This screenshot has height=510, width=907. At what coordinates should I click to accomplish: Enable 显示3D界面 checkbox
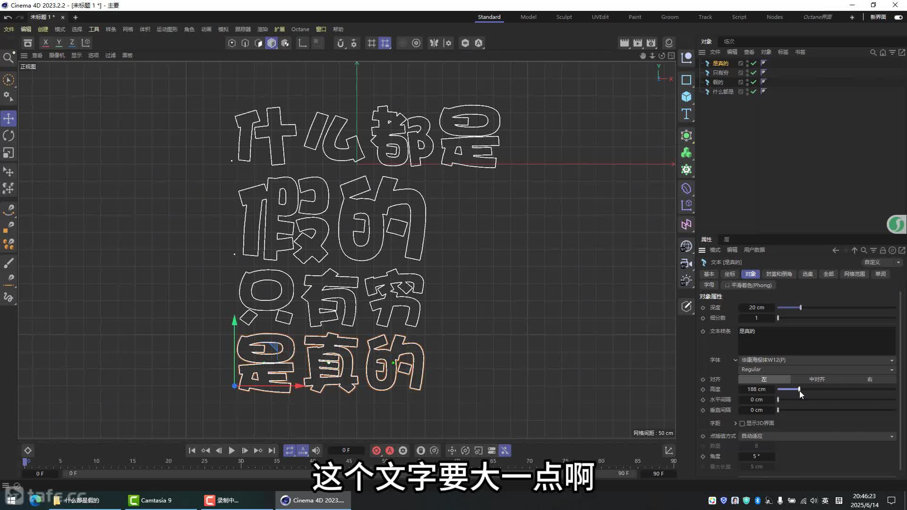(x=742, y=424)
